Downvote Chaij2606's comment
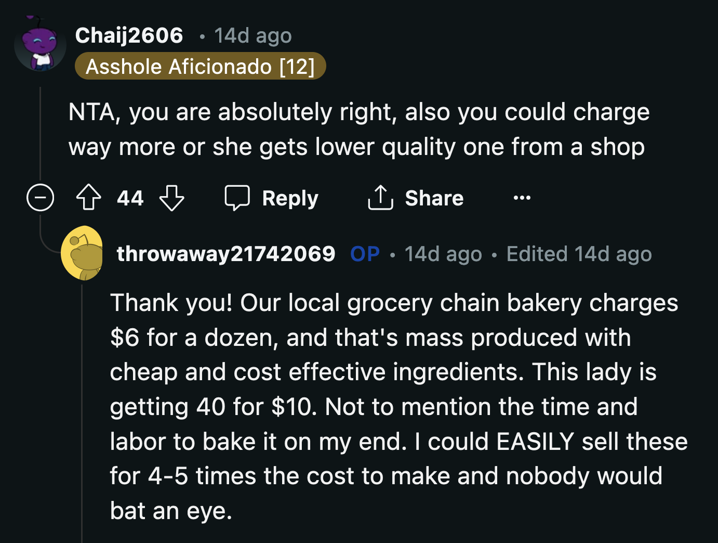This screenshot has height=543, width=718. click(x=172, y=198)
